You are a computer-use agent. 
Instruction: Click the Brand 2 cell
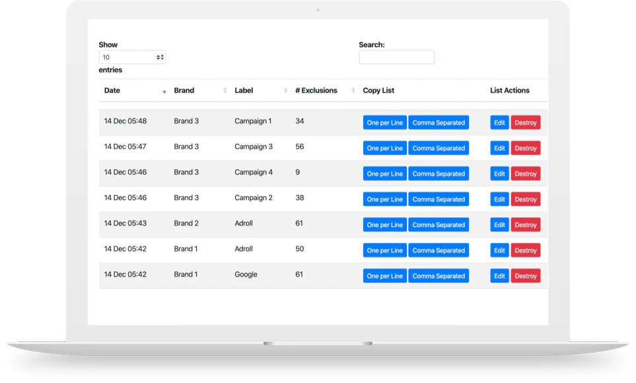pos(186,223)
